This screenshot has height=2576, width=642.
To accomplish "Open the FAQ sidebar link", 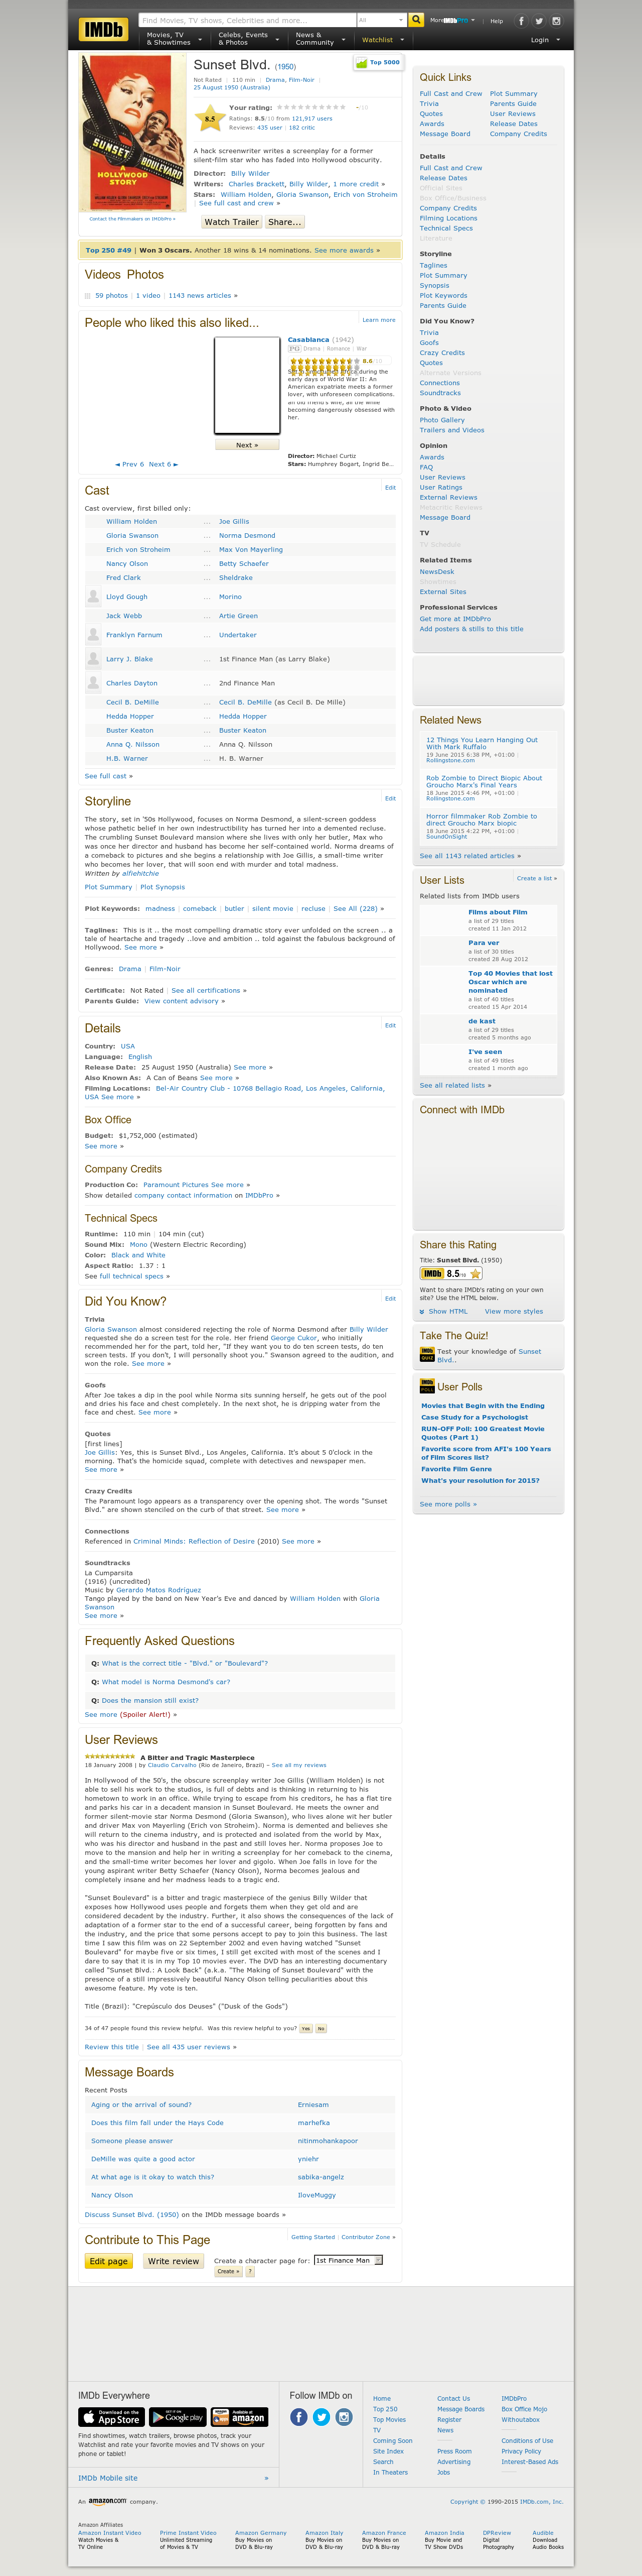I will click(x=426, y=467).
